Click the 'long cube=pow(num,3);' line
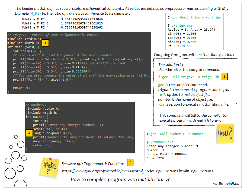The height and width of the screenshot is (190, 244). (53, 133)
